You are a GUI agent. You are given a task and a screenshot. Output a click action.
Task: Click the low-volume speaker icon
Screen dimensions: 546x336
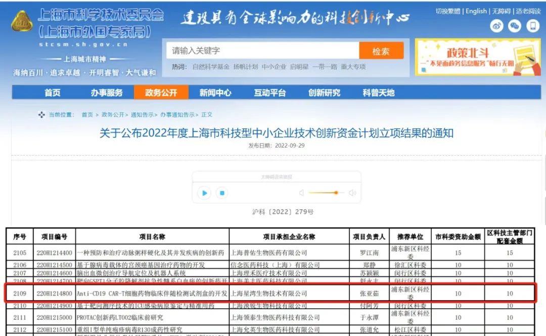coord(301,193)
